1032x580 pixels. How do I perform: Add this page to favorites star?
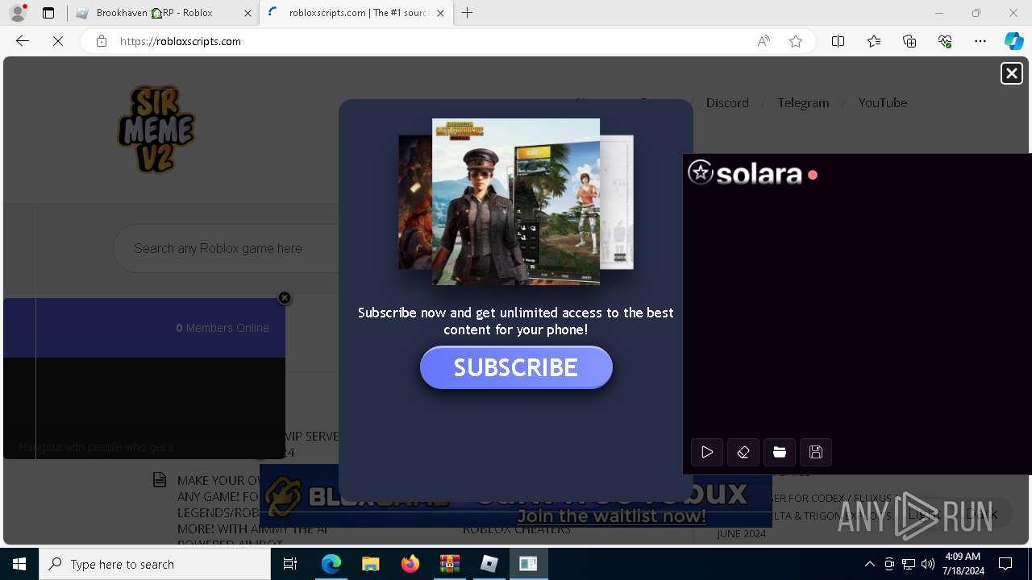796,41
